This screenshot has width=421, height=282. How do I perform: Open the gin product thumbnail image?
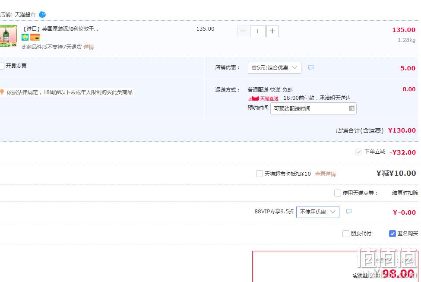click(x=8, y=36)
